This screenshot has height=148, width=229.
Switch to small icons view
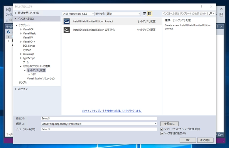(x=144, y=14)
